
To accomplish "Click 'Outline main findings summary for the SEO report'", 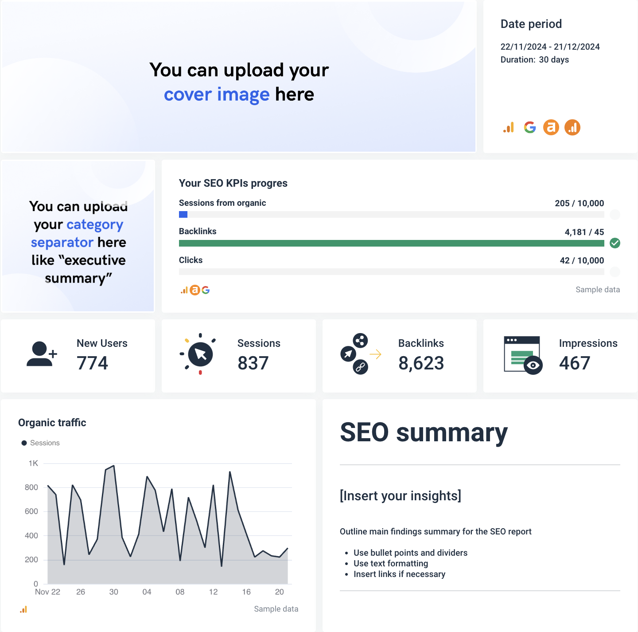I will [x=436, y=532].
